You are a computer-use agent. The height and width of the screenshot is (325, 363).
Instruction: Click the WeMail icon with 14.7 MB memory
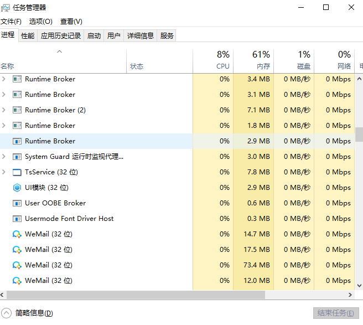point(17,234)
